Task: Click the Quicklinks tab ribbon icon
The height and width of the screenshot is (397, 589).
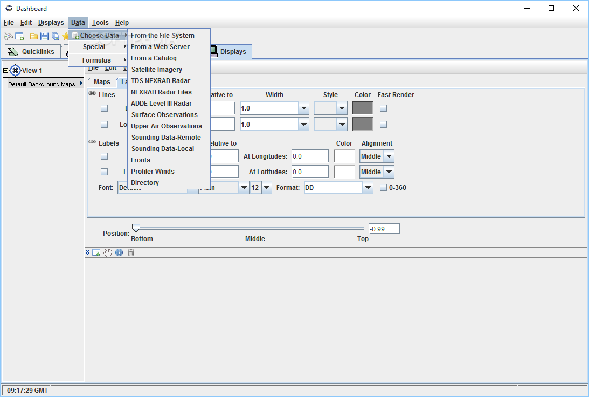Action: [13, 51]
